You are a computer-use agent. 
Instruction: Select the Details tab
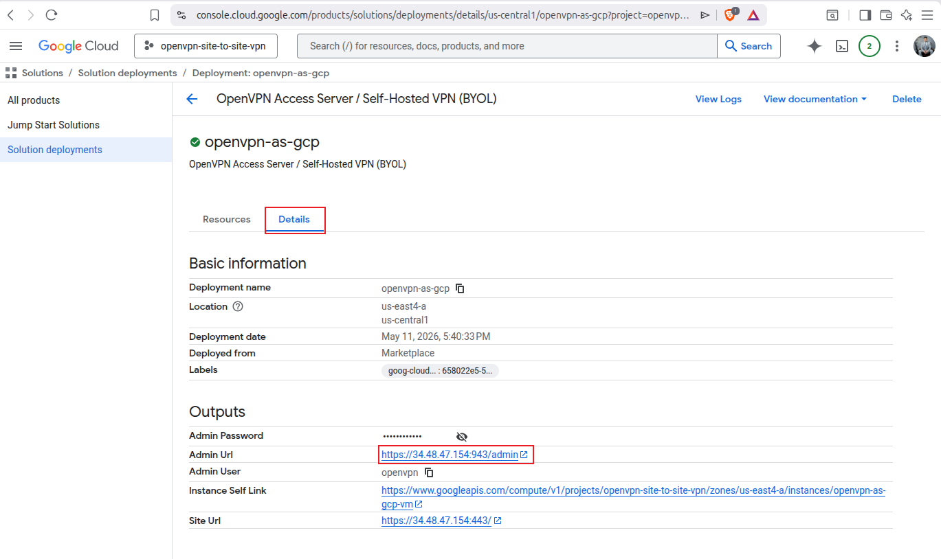click(x=294, y=219)
